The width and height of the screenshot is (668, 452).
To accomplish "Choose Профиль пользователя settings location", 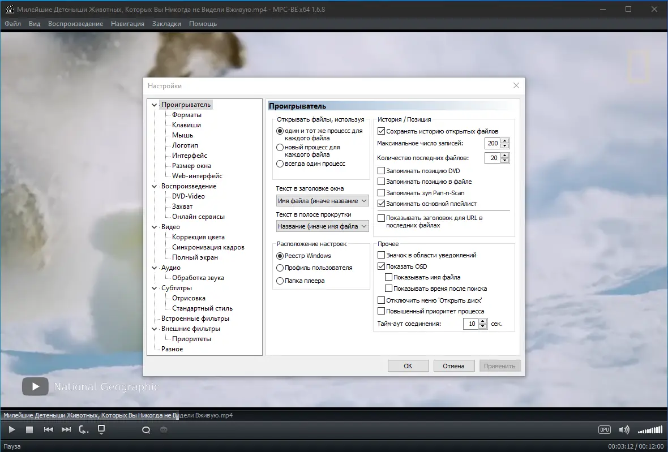I will (x=280, y=268).
